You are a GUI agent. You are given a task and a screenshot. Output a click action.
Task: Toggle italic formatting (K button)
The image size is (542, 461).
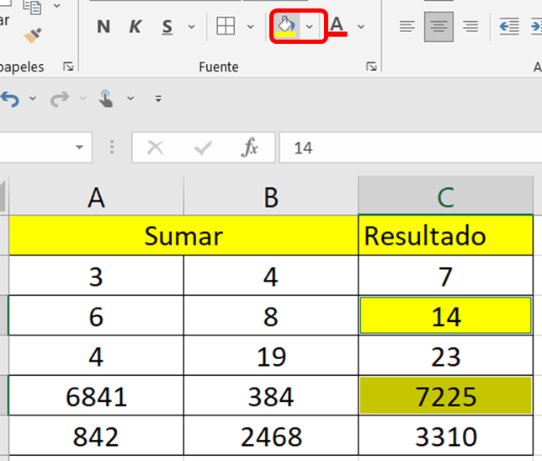[135, 27]
